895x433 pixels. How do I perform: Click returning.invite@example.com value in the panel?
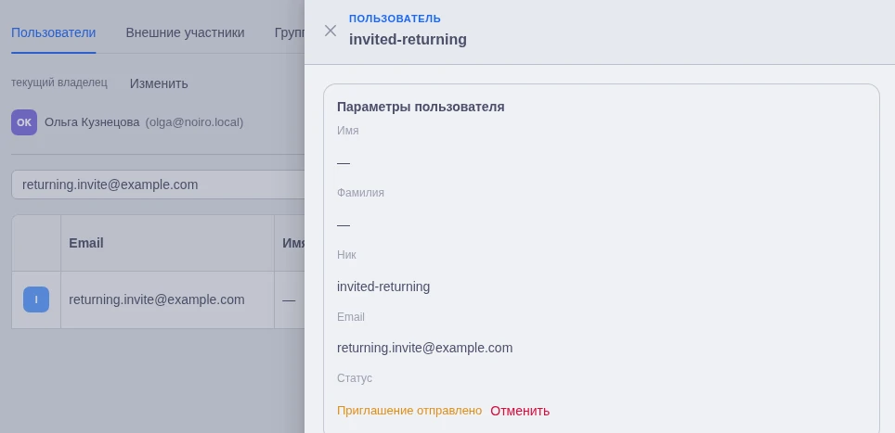(x=424, y=348)
